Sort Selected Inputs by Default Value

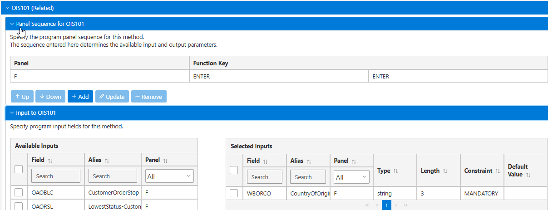point(528,175)
